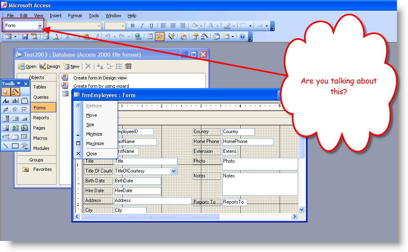
Task: Click the Line/Border Color button
Action: tap(227, 26)
